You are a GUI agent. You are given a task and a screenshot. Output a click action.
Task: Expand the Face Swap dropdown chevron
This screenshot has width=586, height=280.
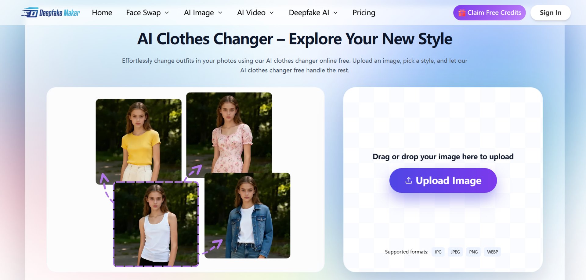[x=167, y=13]
